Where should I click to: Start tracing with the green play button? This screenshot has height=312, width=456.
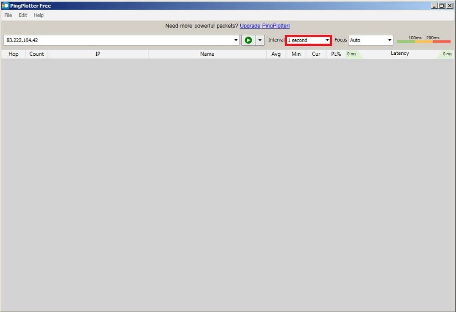click(x=248, y=40)
